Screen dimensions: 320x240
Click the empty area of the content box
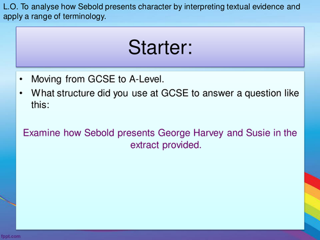(x=160, y=190)
